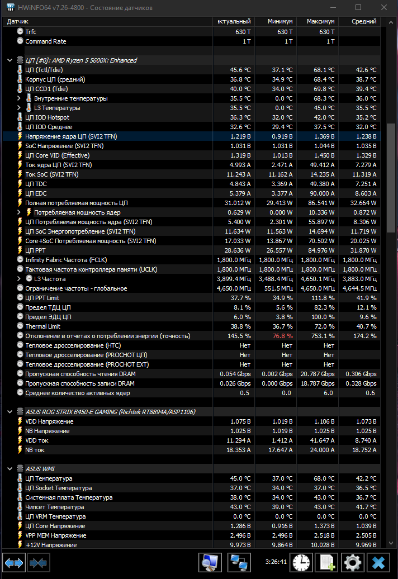Click the 3:26:41 elapsed time display
Image resolution: width=398 pixels, height=579 pixels.
tap(276, 562)
